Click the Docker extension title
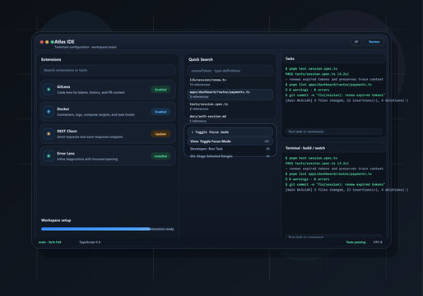The height and width of the screenshot is (296, 423). pos(63,109)
